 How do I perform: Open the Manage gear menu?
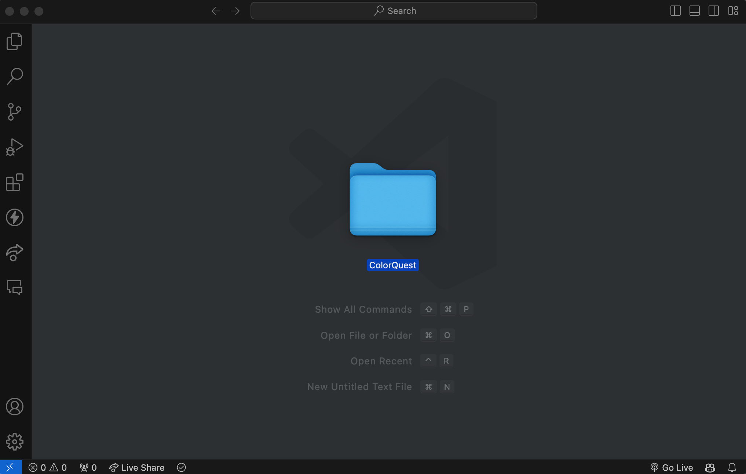[15, 442]
